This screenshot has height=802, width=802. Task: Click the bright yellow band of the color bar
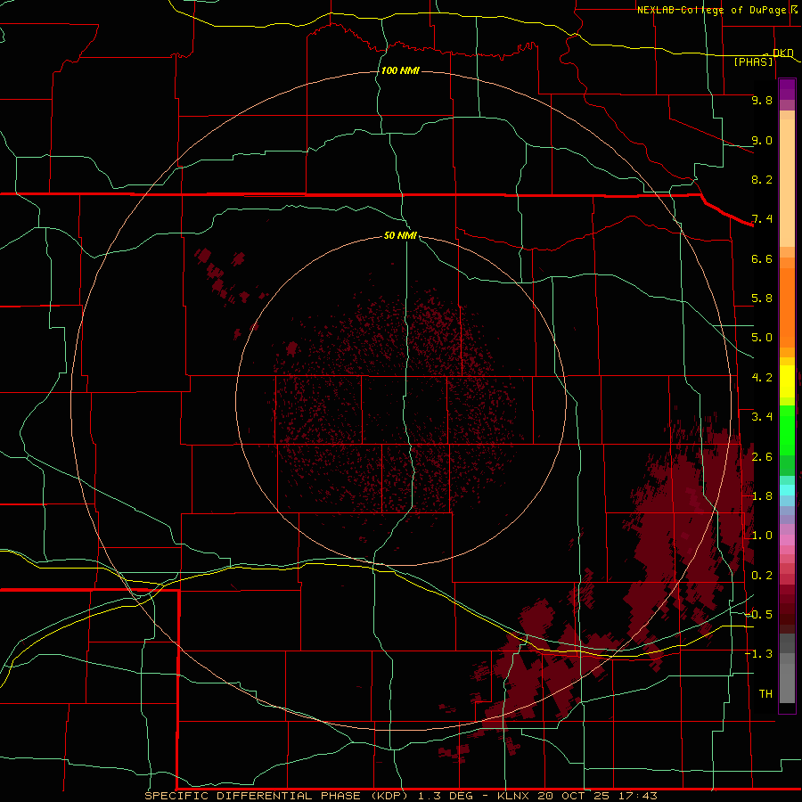click(787, 381)
